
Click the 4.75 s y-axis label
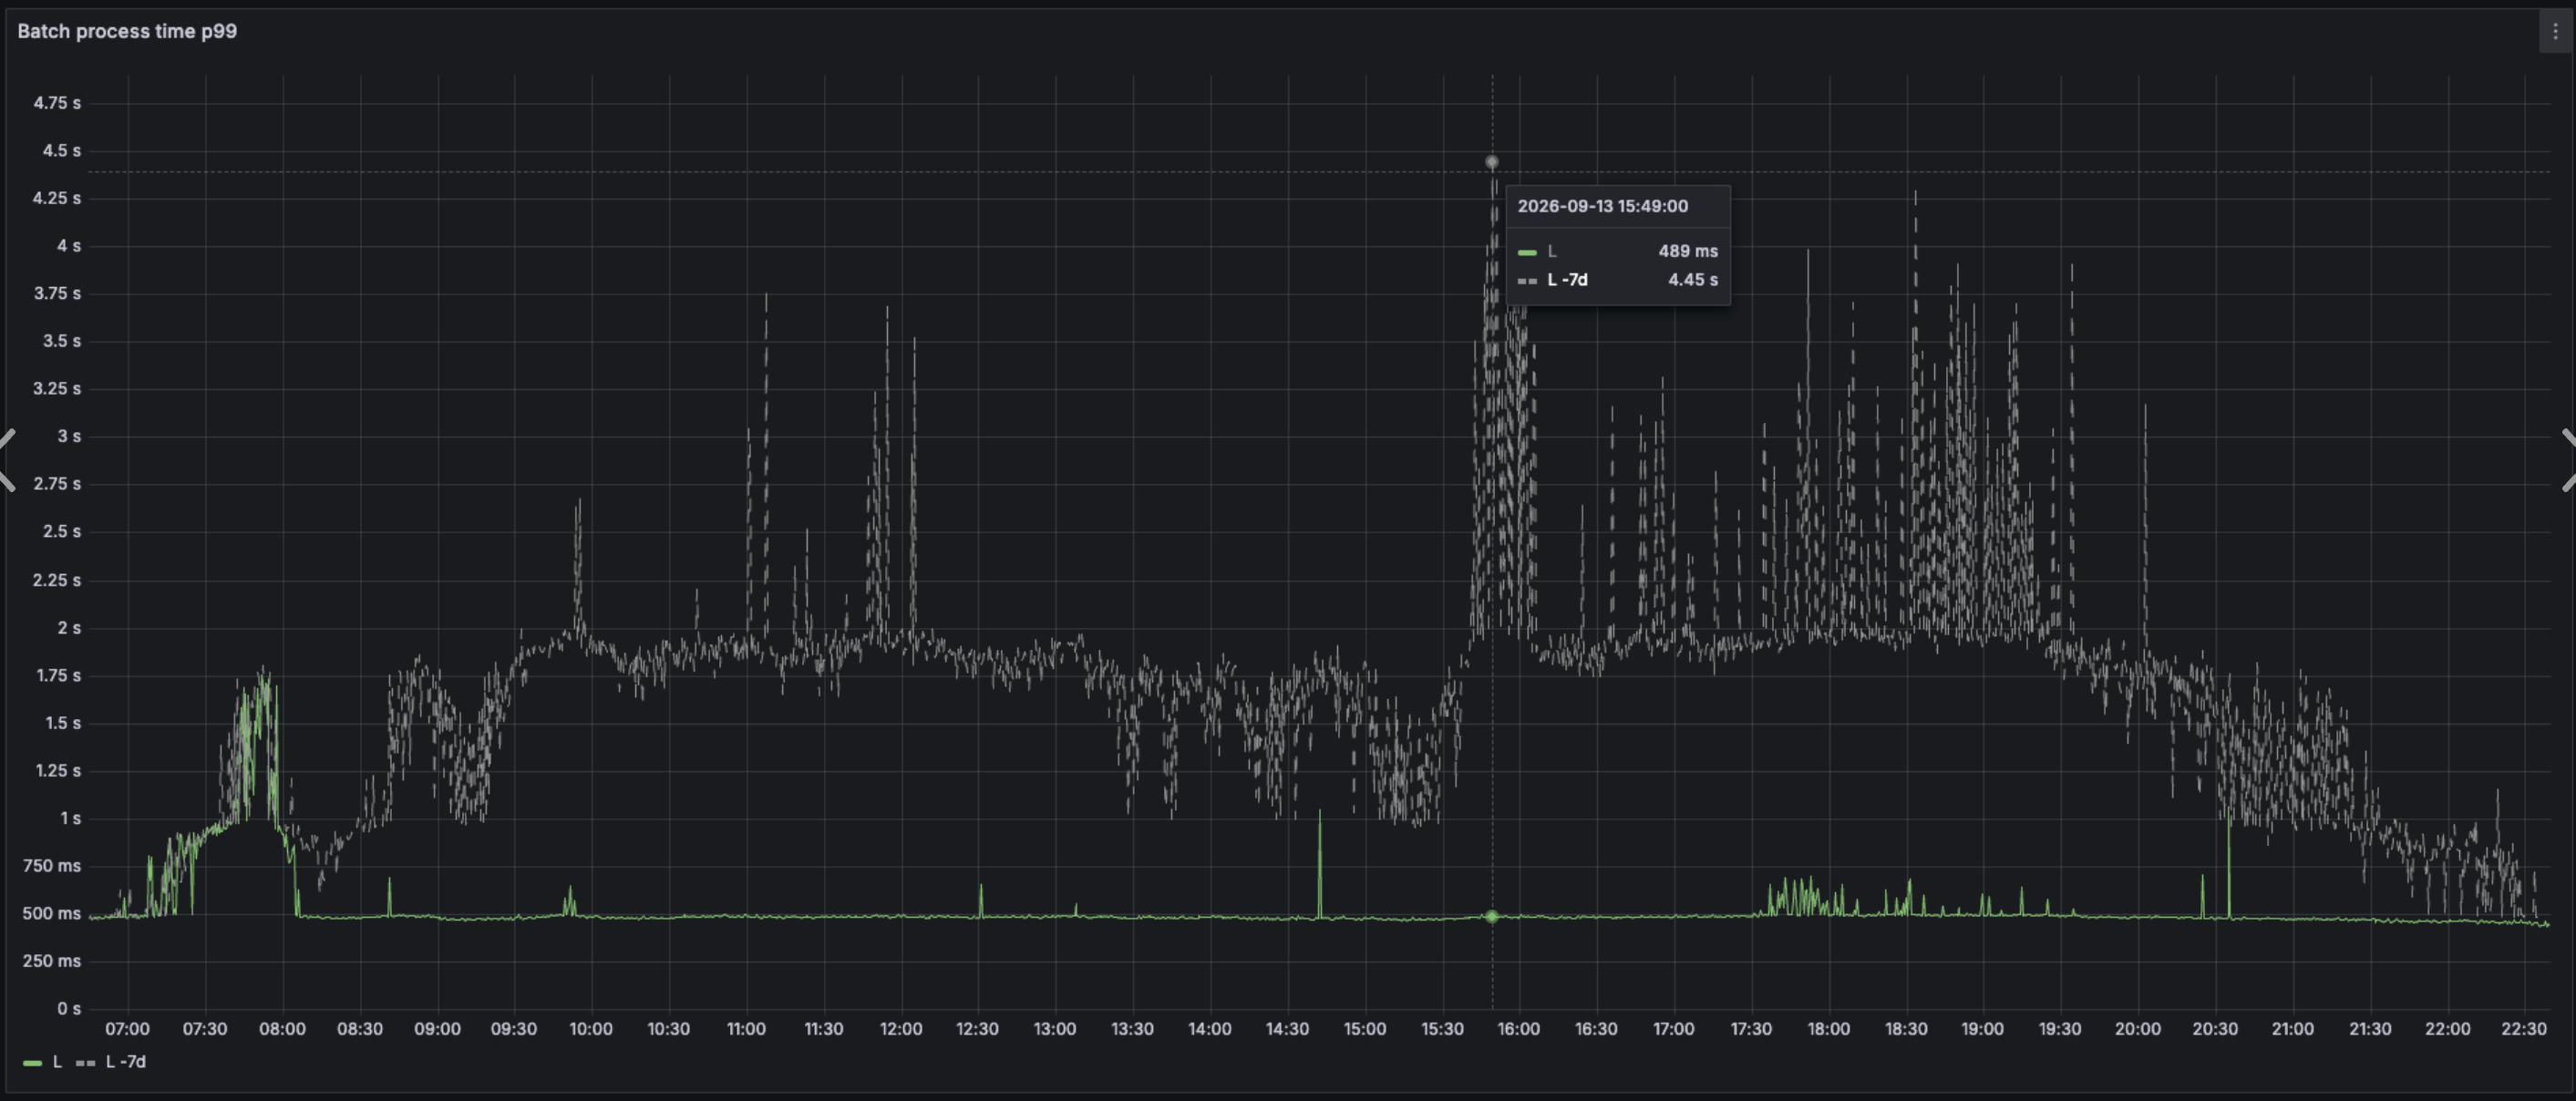coord(57,103)
